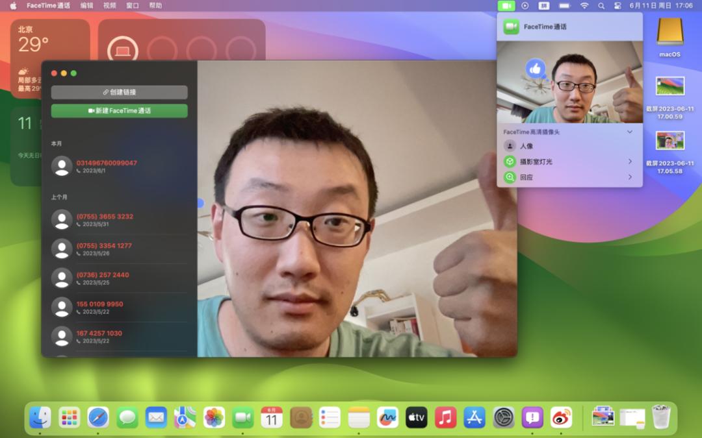Expand the 回应 chevron
Screen dimensions: 702x438
pyautogui.click(x=630, y=177)
